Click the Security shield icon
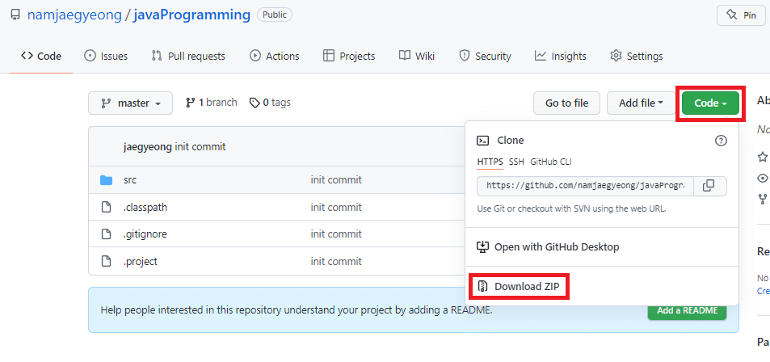770x362 pixels. pyautogui.click(x=464, y=56)
